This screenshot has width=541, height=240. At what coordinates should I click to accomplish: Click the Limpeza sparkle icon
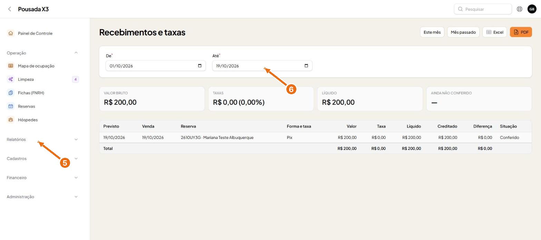click(11, 79)
